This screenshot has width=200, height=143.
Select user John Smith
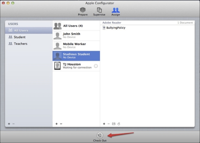click(76, 36)
